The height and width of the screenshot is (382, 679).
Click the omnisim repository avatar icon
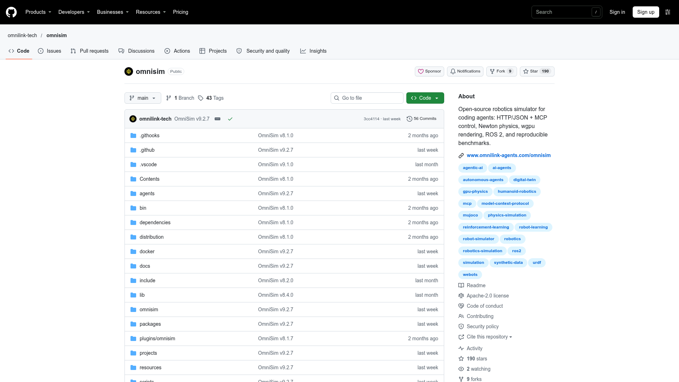point(129,71)
